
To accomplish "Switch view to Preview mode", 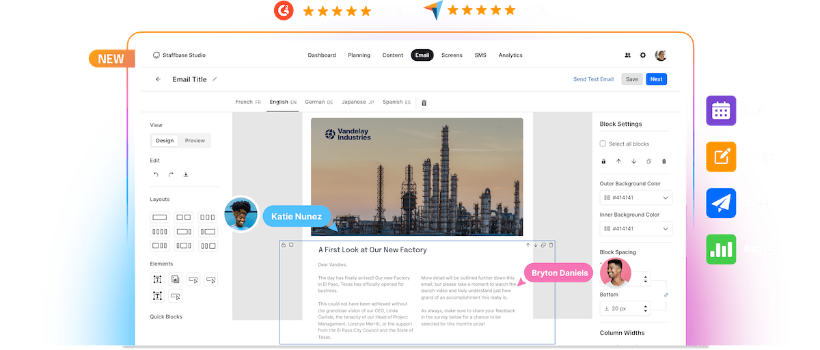I will coord(195,141).
